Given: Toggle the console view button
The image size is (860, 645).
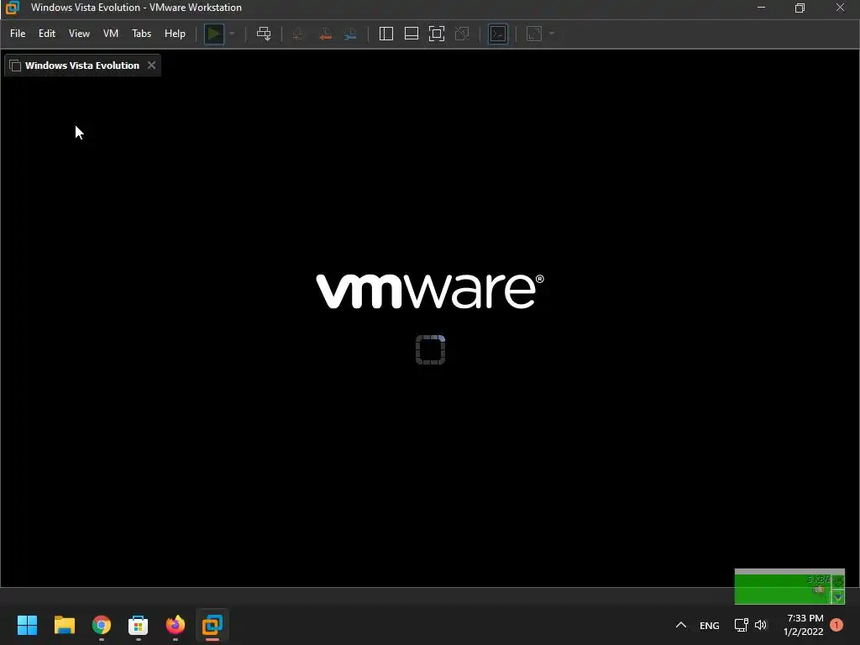Looking at the screenshot, I should tap(498, 34).
